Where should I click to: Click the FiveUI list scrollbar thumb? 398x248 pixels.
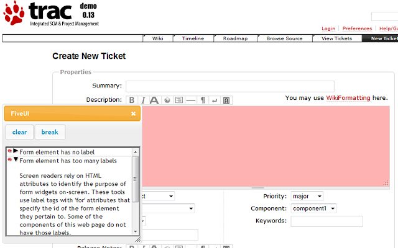point(136,179)
